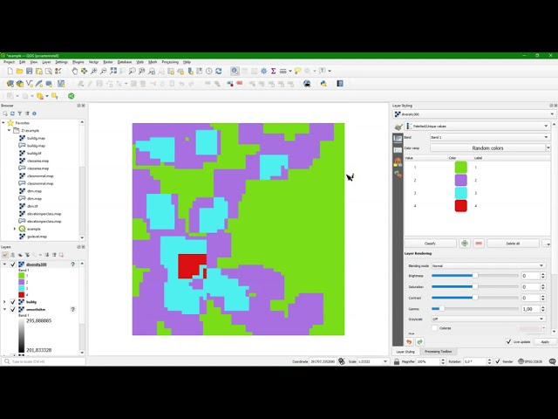This screenshot has height=419, width=558.
Task: Click the Delete All button
Action: point(513,244)
